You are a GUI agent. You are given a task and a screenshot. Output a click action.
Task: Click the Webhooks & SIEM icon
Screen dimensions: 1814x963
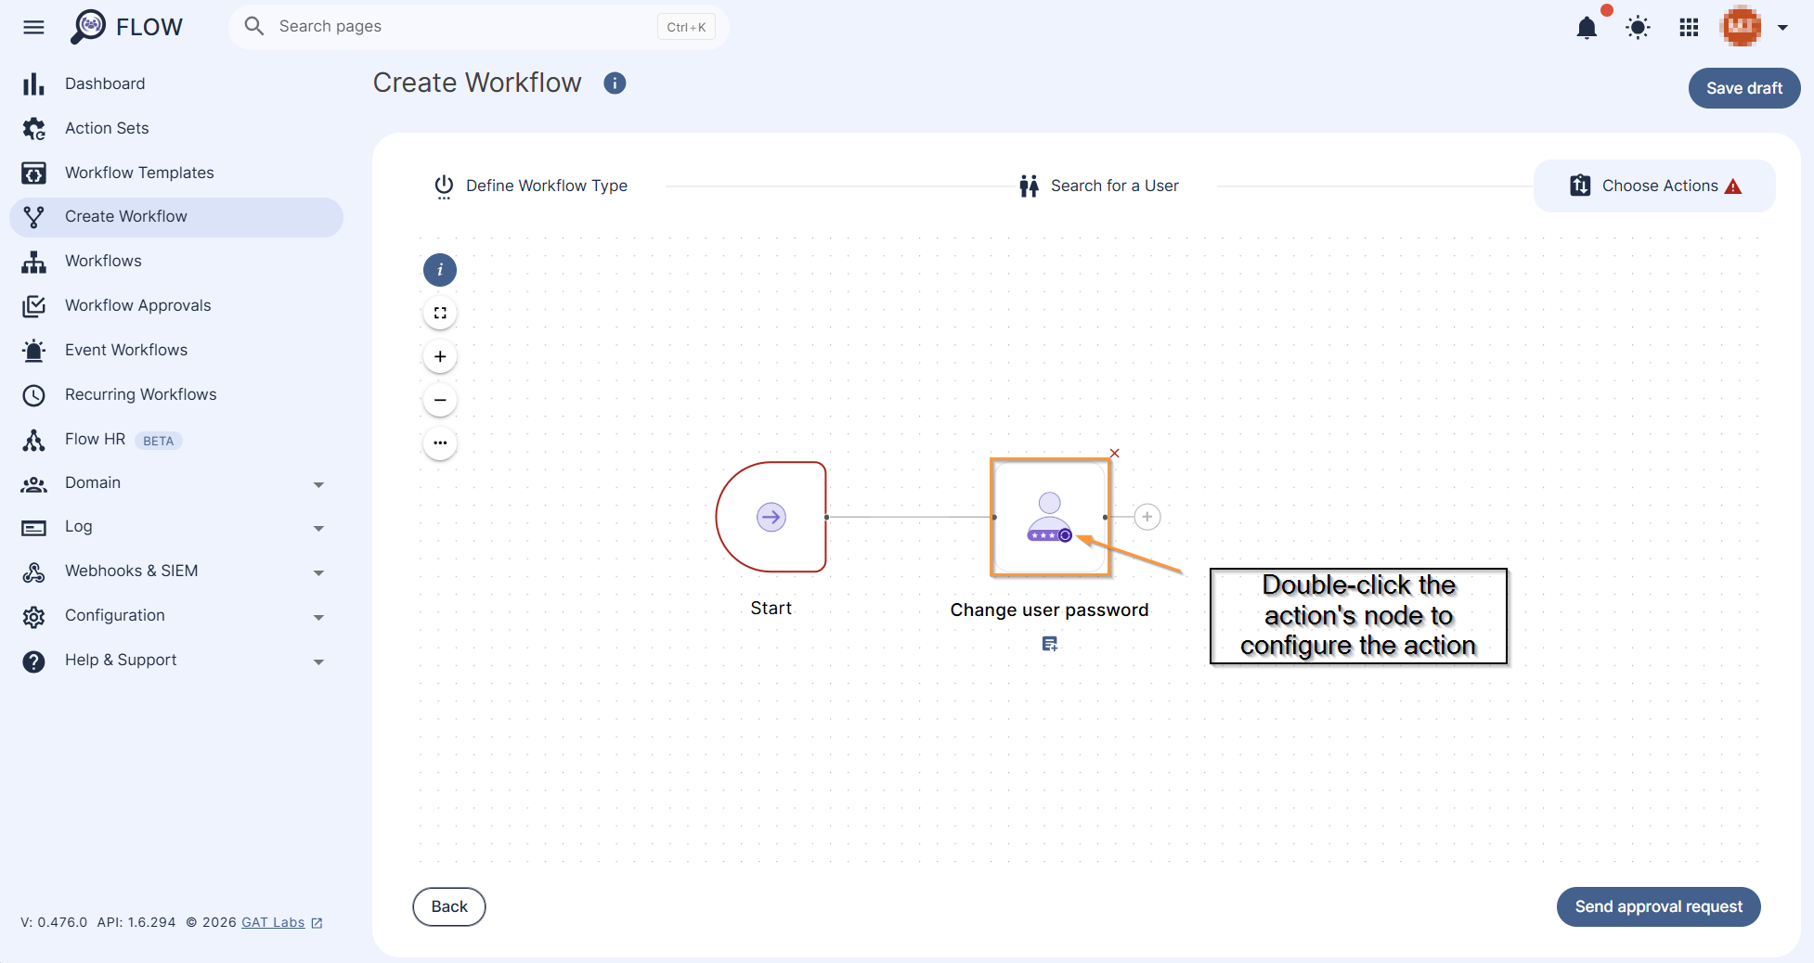[33, 572]
